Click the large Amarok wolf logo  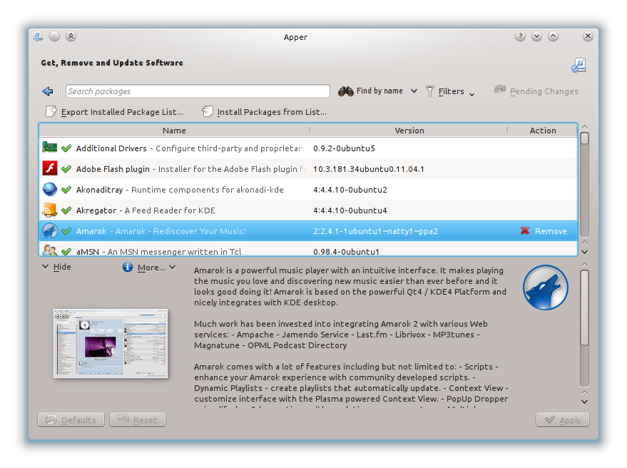point(546,288)
